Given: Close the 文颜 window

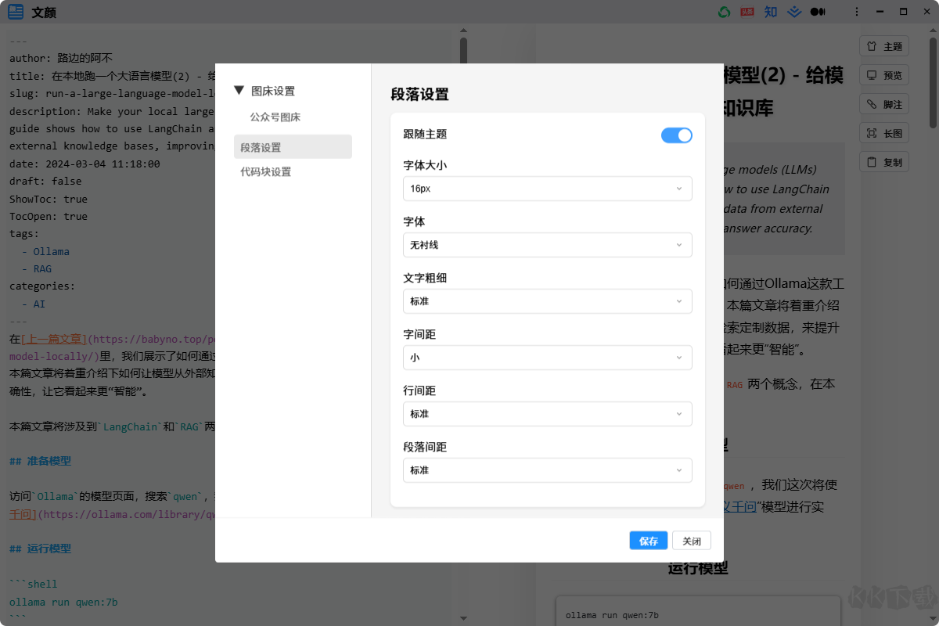Looking at the screenshot, I should point(926,12).
